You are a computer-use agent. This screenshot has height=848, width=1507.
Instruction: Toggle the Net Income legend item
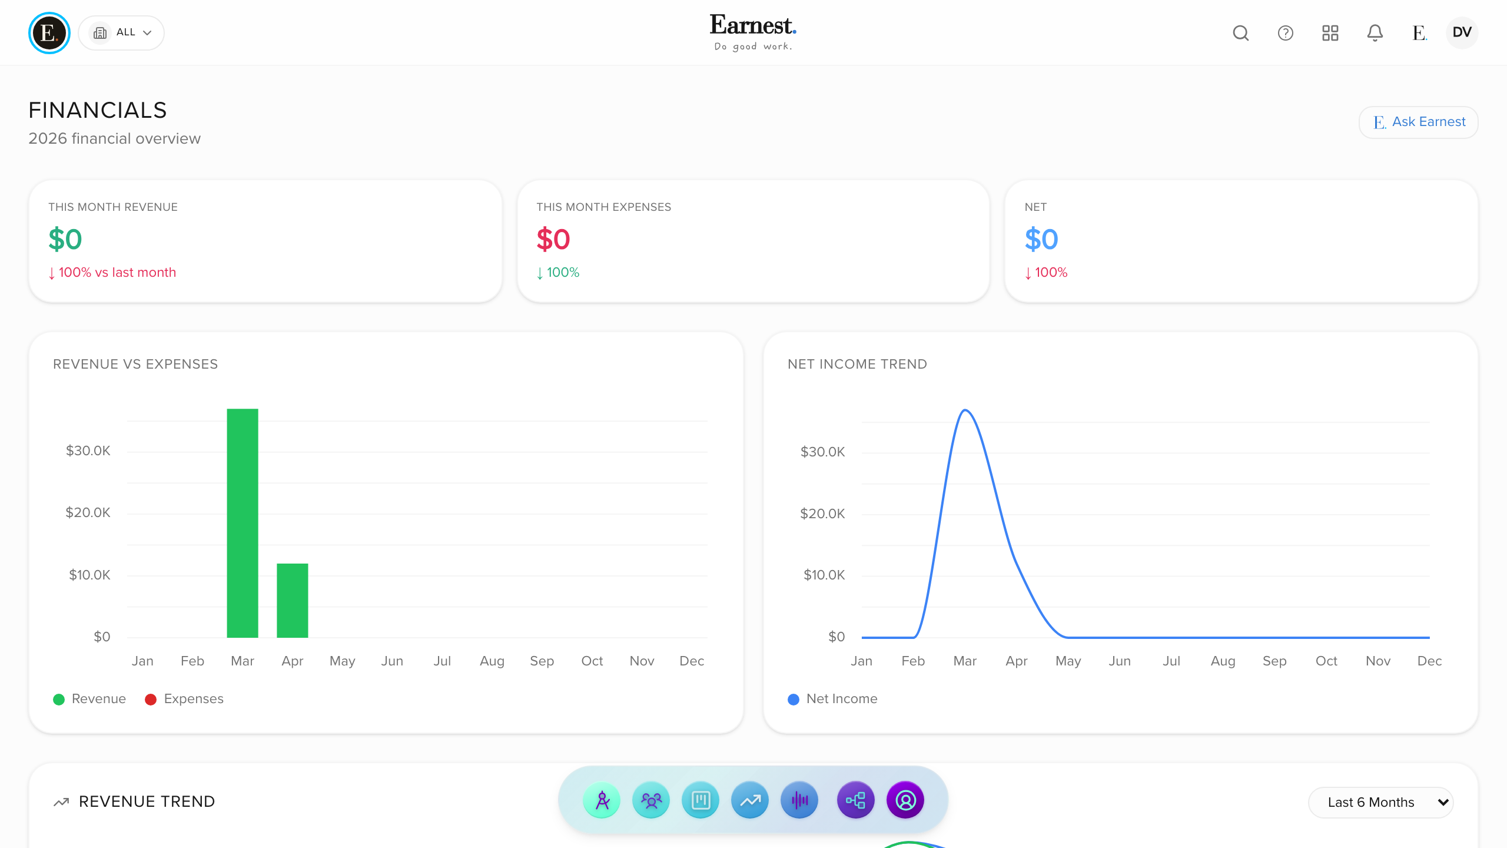pos(832,699)
